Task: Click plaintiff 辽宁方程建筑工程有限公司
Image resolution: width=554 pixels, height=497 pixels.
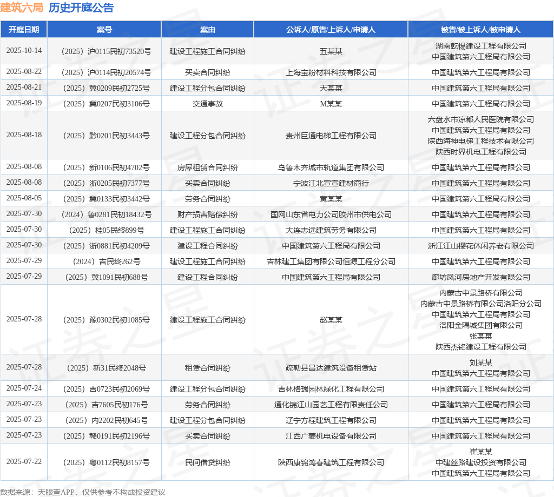Action: pos(331,420)
